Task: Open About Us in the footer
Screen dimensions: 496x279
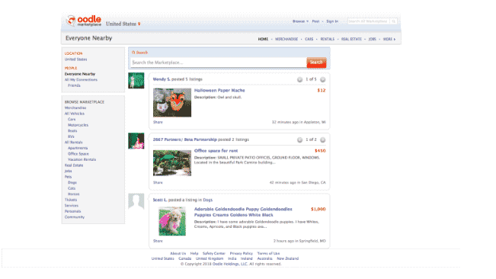Action: [x=178, y=253]
